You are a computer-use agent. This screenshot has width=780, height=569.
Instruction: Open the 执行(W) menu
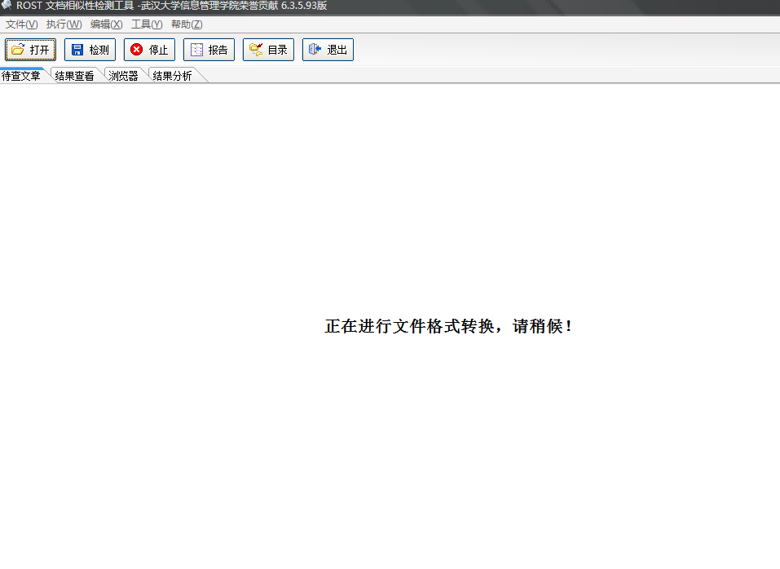click(64, 24)
